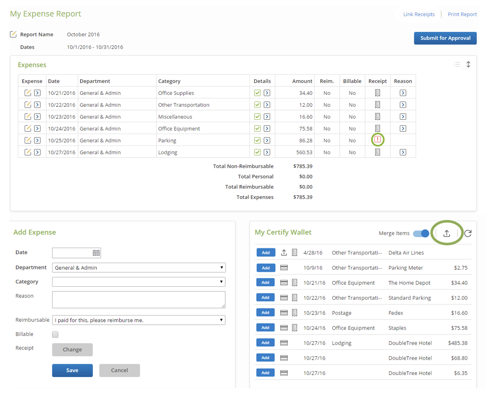Refresh the My Certify Wallet list
Screen dimensions: 486x396
click(x=468, y=233)
